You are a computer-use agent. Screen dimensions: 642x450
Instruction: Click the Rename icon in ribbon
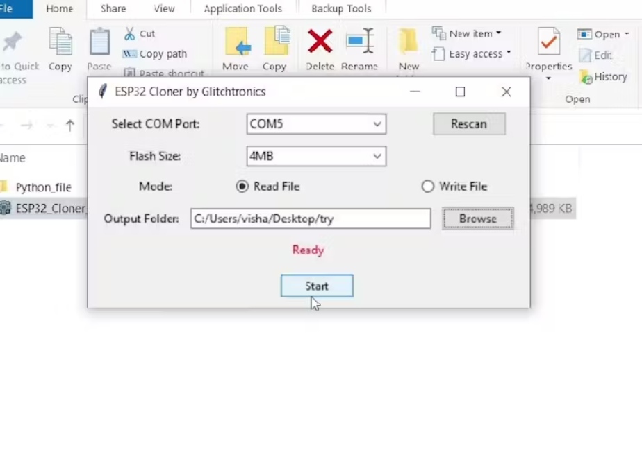[x=360, y=40]
